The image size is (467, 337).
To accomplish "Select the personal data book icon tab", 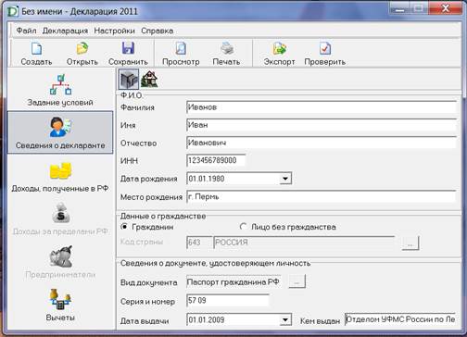I will point(129,80).
